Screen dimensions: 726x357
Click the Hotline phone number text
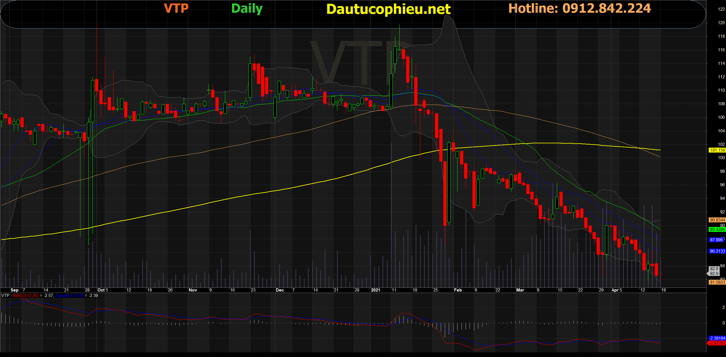point(579,8)
